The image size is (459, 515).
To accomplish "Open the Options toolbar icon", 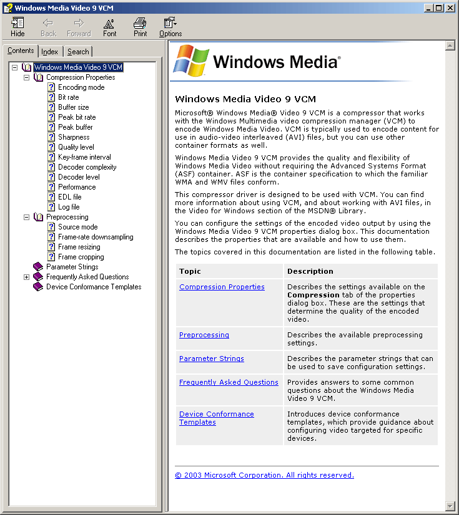I will pos(170,22).
